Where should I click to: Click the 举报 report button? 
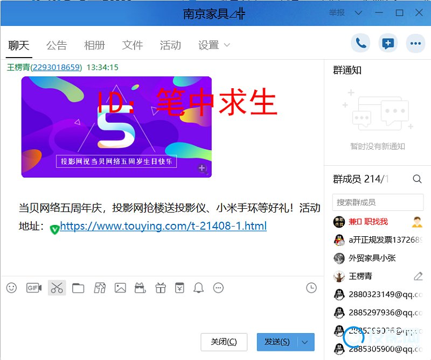tap(337, 12)
